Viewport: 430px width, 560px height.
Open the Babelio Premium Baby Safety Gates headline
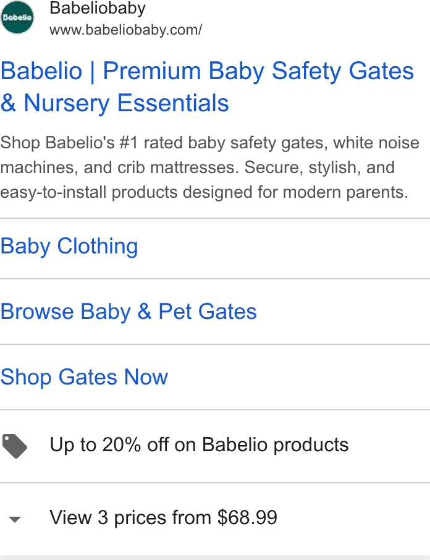click(x=207, y=87)
